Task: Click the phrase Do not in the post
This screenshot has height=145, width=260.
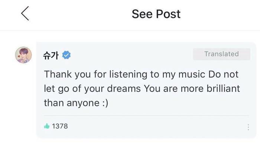Action: click(x=223, y=74)
